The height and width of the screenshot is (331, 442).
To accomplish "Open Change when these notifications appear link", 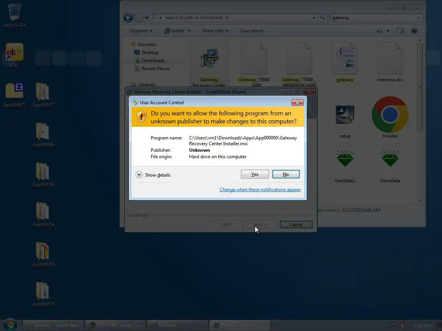I will (260, 189).
